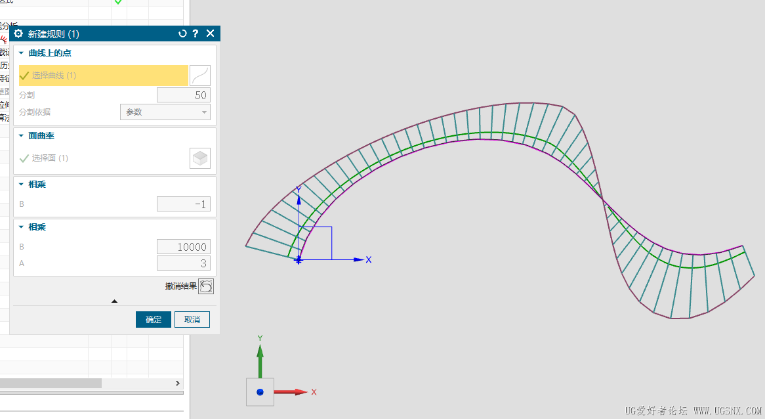
Task: Click the green check mark in left panel
Action: click(118, 2)
